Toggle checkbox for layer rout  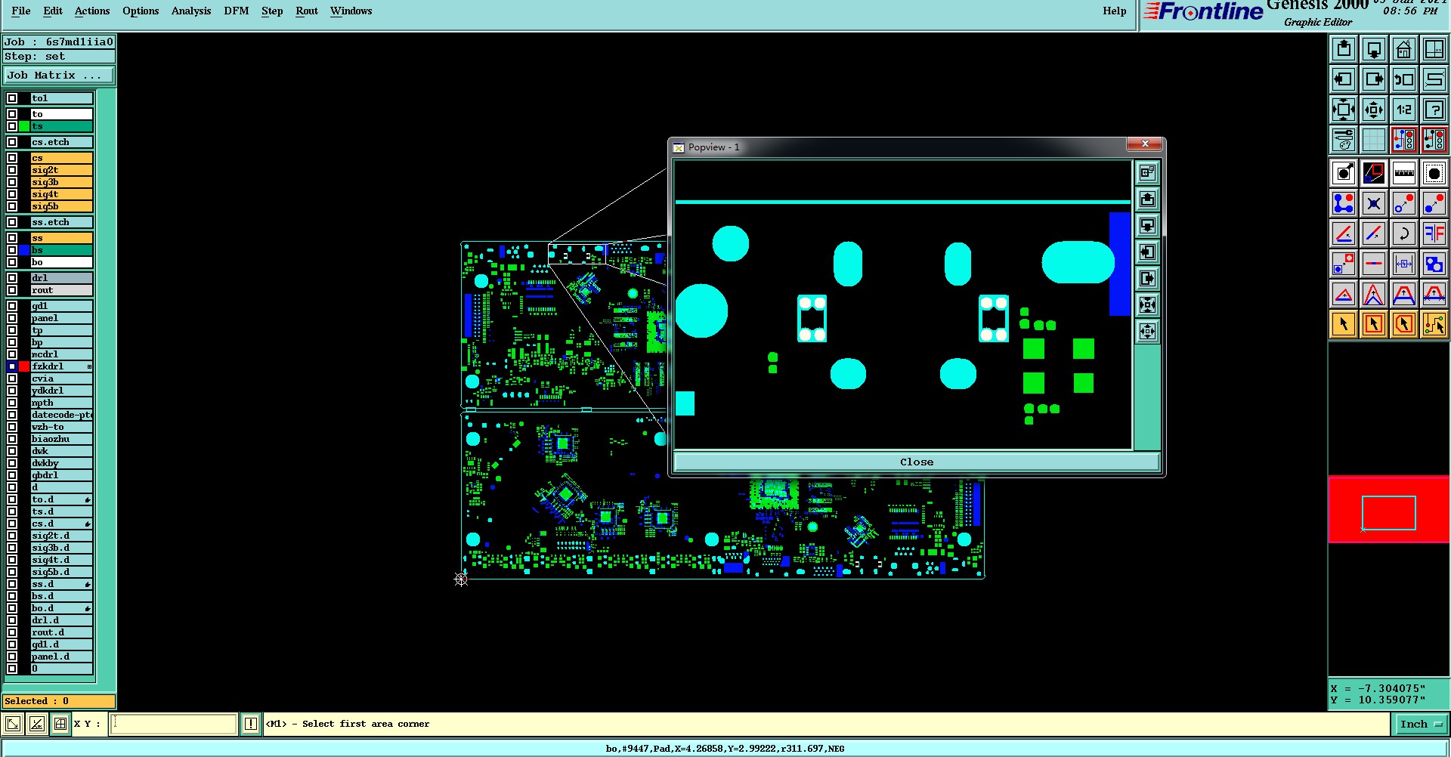pyautogui.click(x=12, y=290)
